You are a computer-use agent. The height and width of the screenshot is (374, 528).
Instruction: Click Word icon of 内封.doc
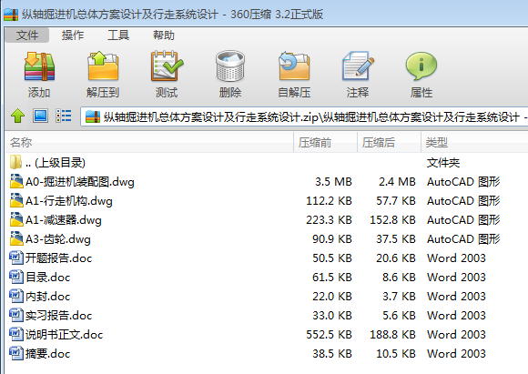point(16,296)
